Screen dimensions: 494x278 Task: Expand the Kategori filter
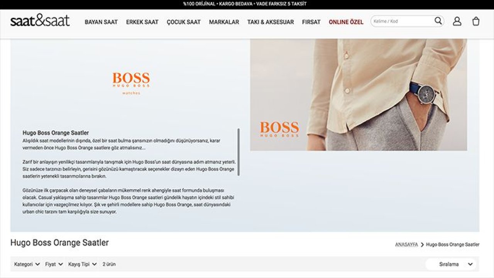(x=26, y=264)
